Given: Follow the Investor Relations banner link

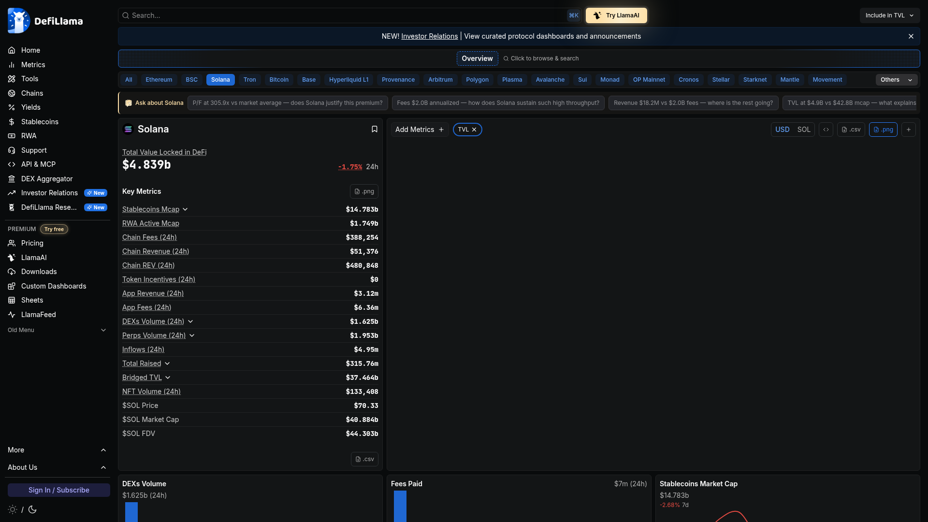Looking at the screenshot, I should point(430,36).
